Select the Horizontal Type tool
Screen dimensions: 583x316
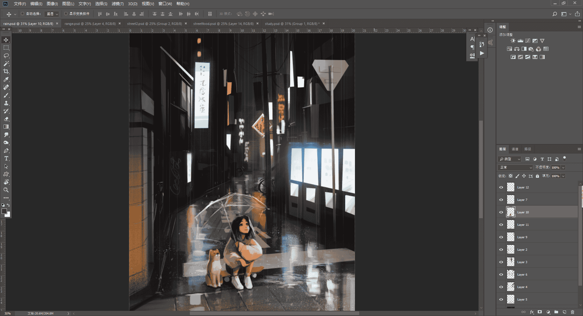[6, 158]
